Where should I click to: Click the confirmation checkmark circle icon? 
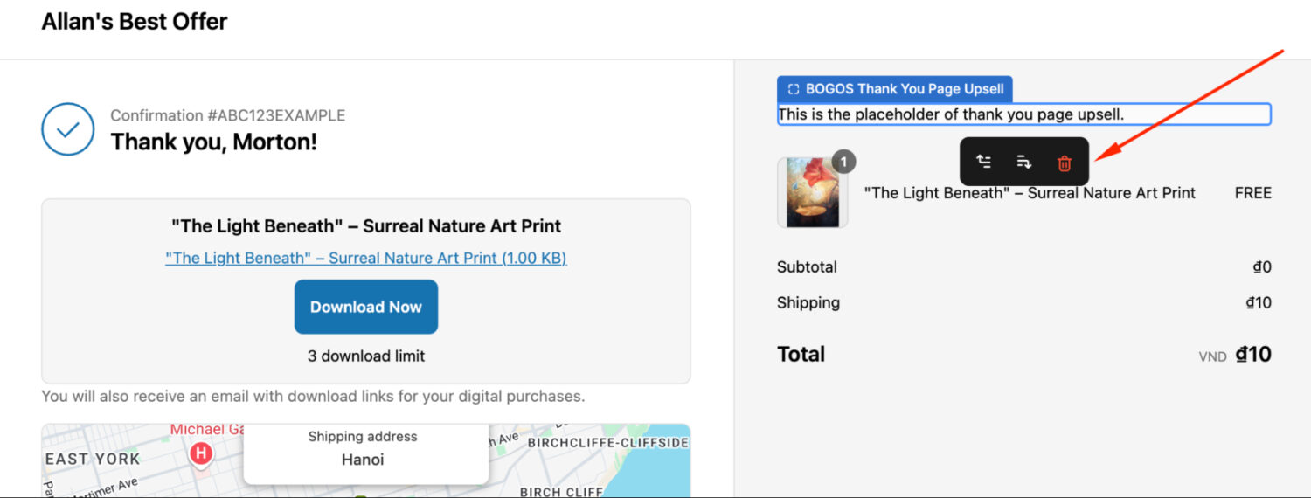click(67, 129)
